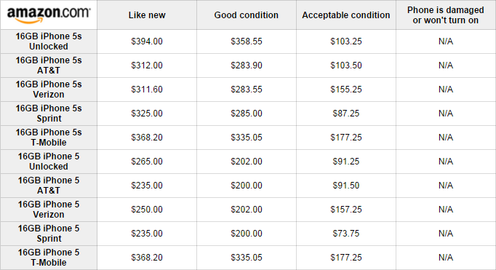Click the $394.00 Like new price
496x270 pixels.
(x=147, y=41)
